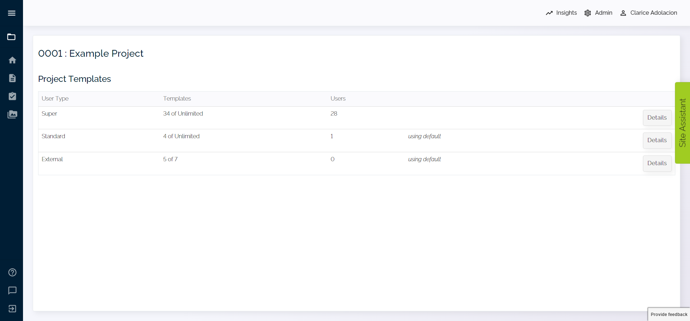The height and width of the screenshot is (321, 690).
Task: Open the Admin settings menu
Action: (x=598, y=13)
